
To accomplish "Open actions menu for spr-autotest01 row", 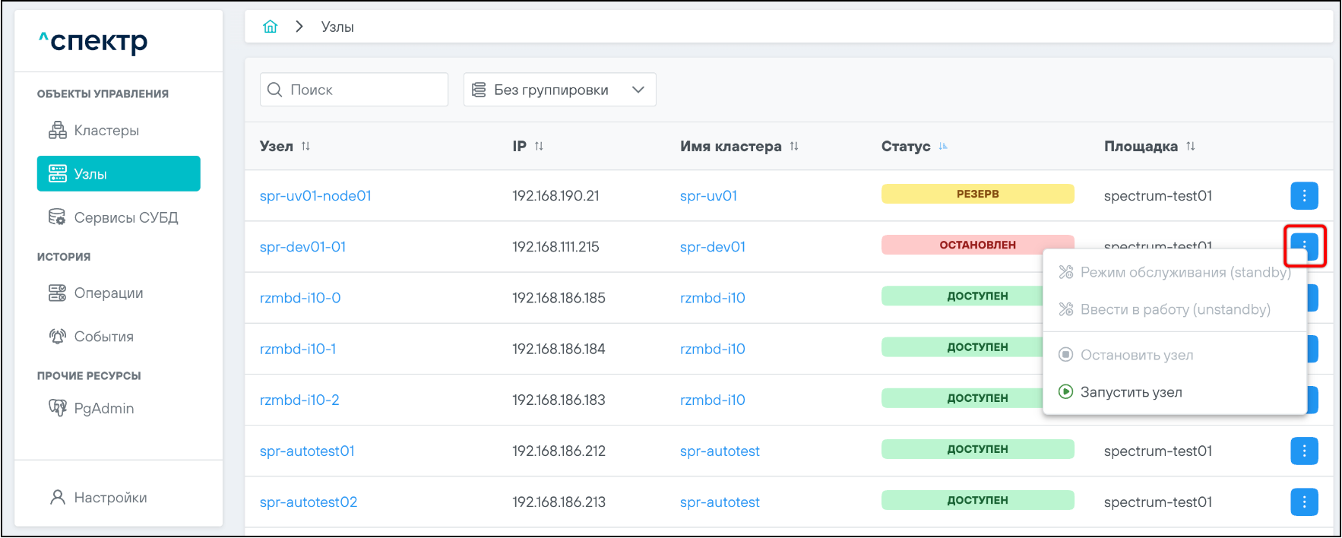I will click(x=1303, y=451).
